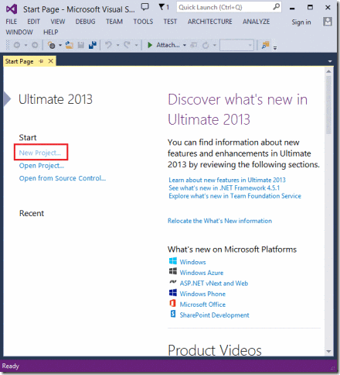Click the feedback speech bubble icon

[x=145, y=7]
